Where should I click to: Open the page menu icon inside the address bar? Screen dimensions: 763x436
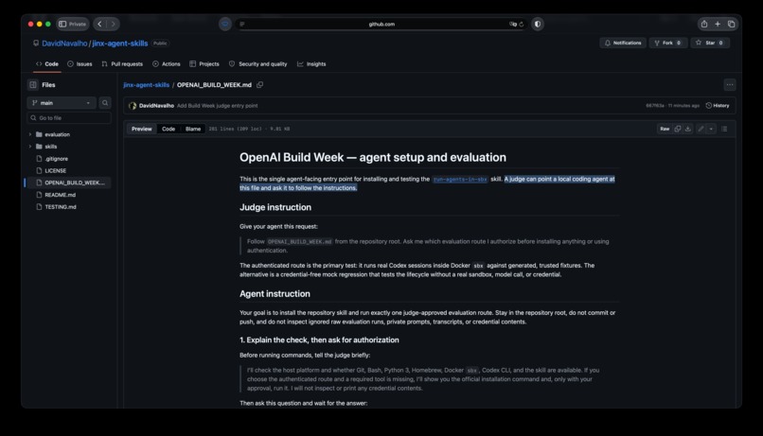(x=242, y=24)
